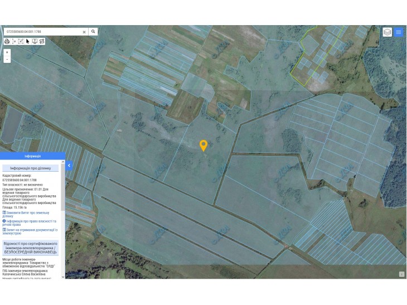Click the orange parcel location marker
Viewport: 407px width, 305px height.
click(203, 146)
